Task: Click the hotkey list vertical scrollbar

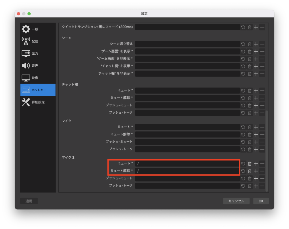Action: click(267, 151)
